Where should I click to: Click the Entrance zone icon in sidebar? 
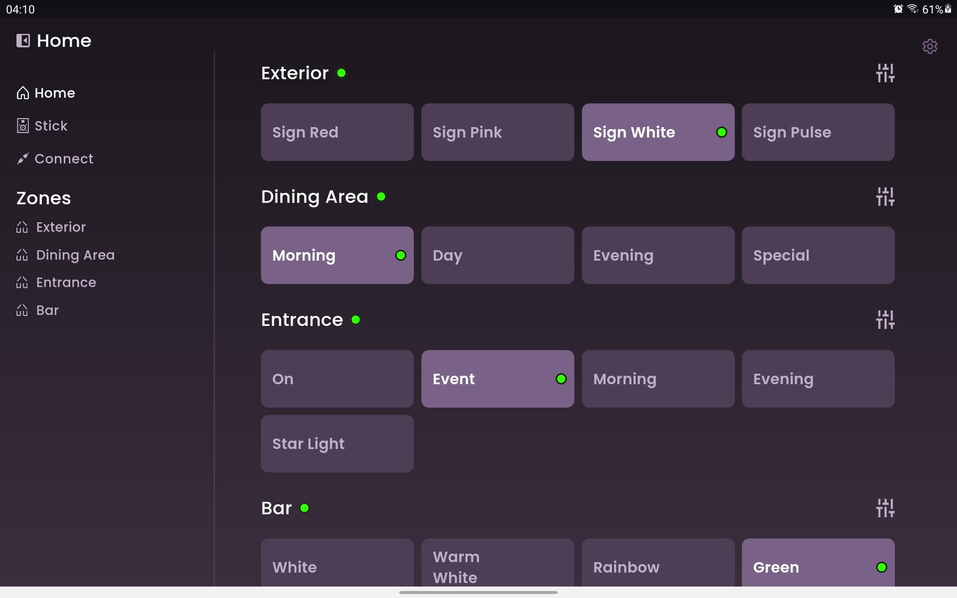(x=22, y=283)
